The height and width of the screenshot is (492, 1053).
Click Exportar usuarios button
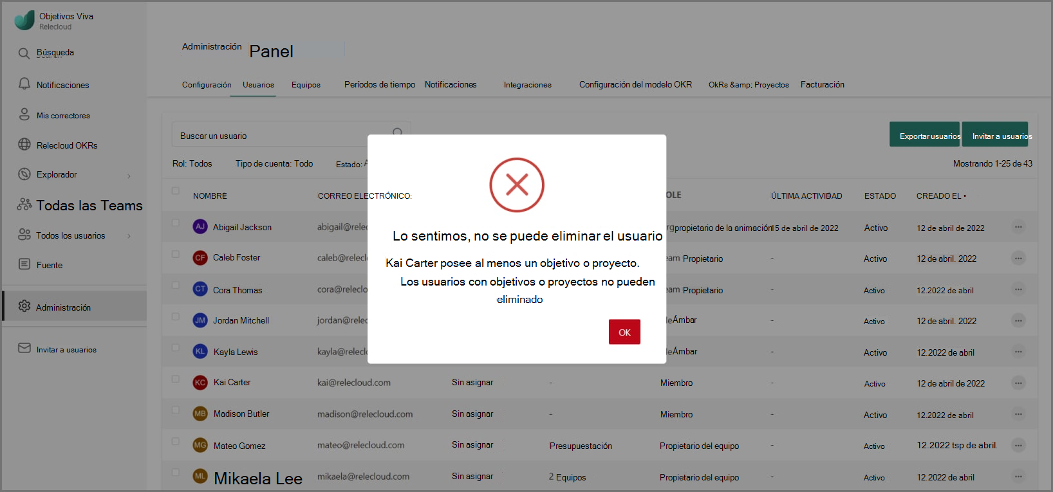[x=924, y=134]
